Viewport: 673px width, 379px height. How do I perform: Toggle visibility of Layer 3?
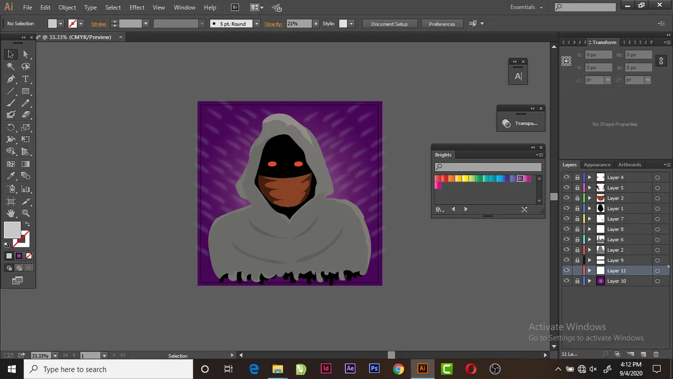566,198
